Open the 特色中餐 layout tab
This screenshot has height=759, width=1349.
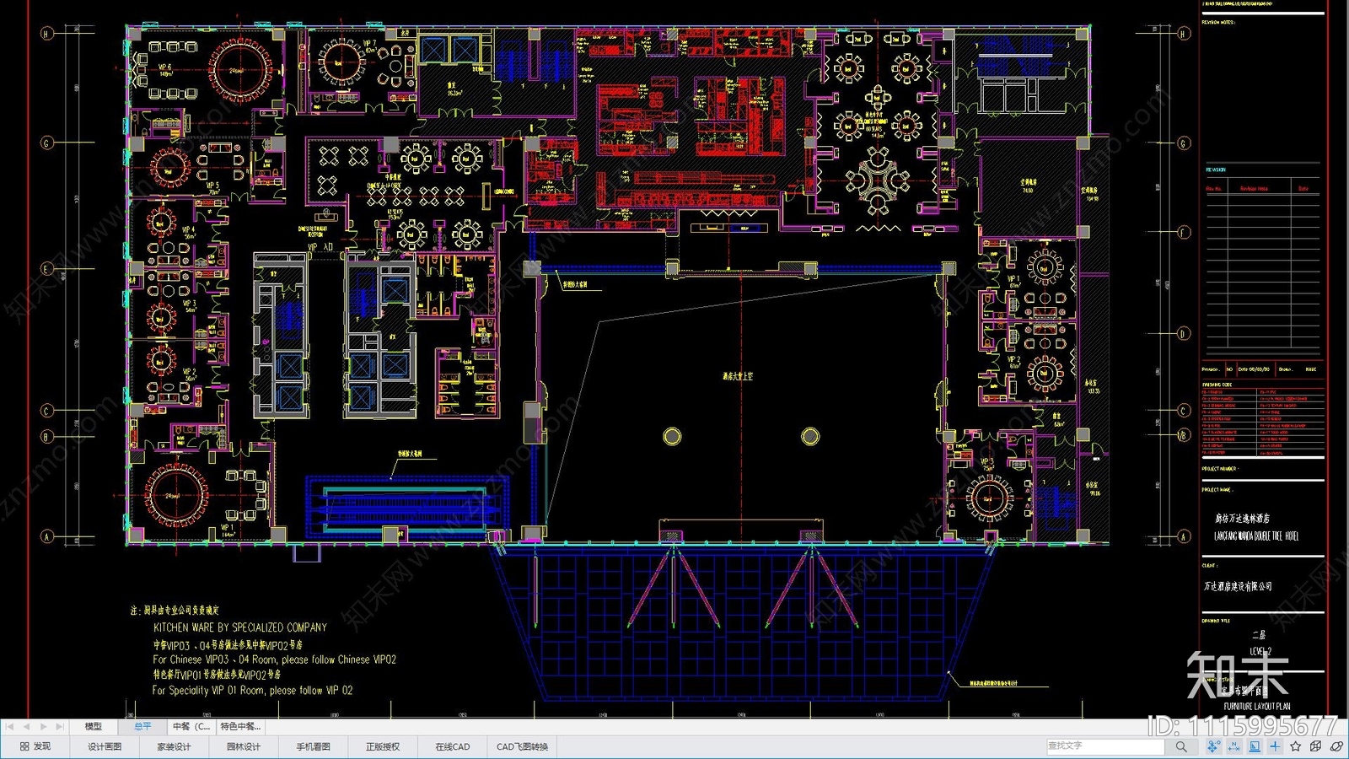[x=241, y=726]
